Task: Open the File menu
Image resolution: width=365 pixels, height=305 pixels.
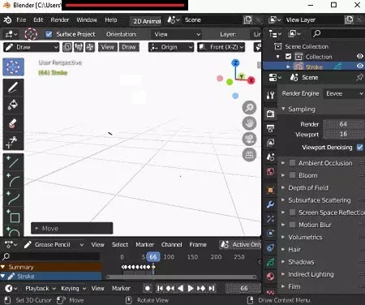Action: pos(21,20)
